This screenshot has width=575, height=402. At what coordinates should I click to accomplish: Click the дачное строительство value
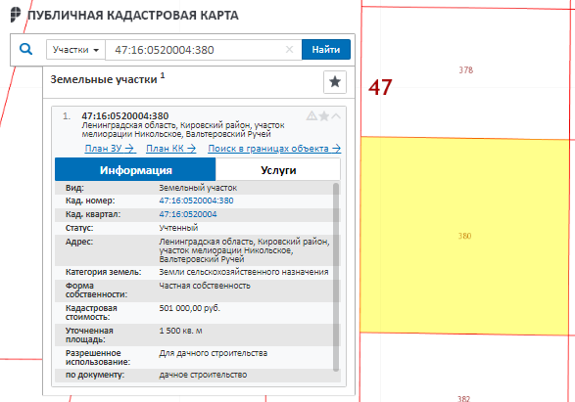click(x=203, y=375)
